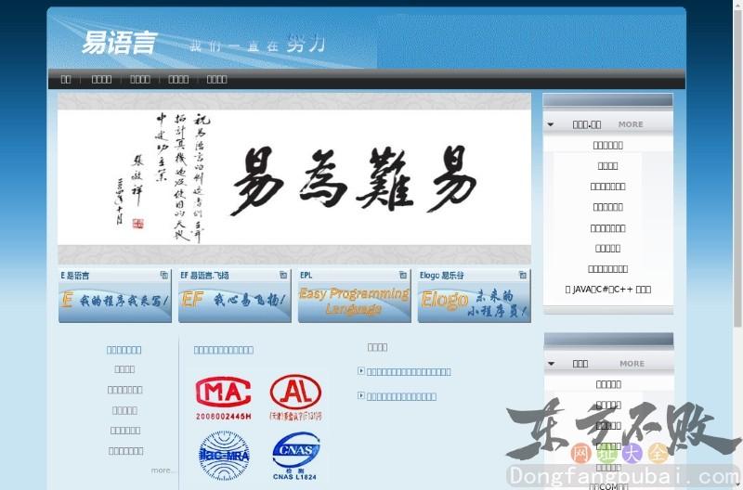Click the E 易语言 card title
Screen dimensions: 743x490
click(75, 276)
